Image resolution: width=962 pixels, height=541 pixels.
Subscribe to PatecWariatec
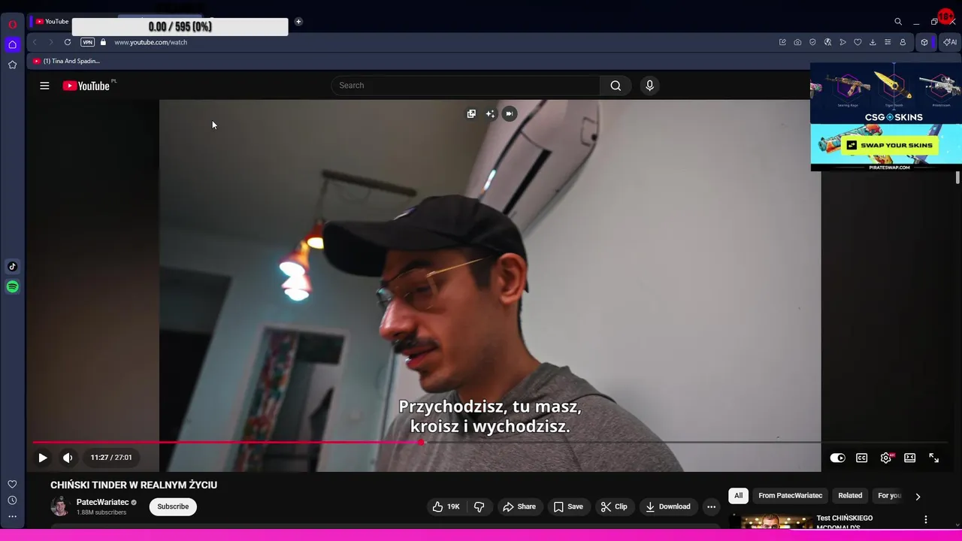click(x=173, y=506)
